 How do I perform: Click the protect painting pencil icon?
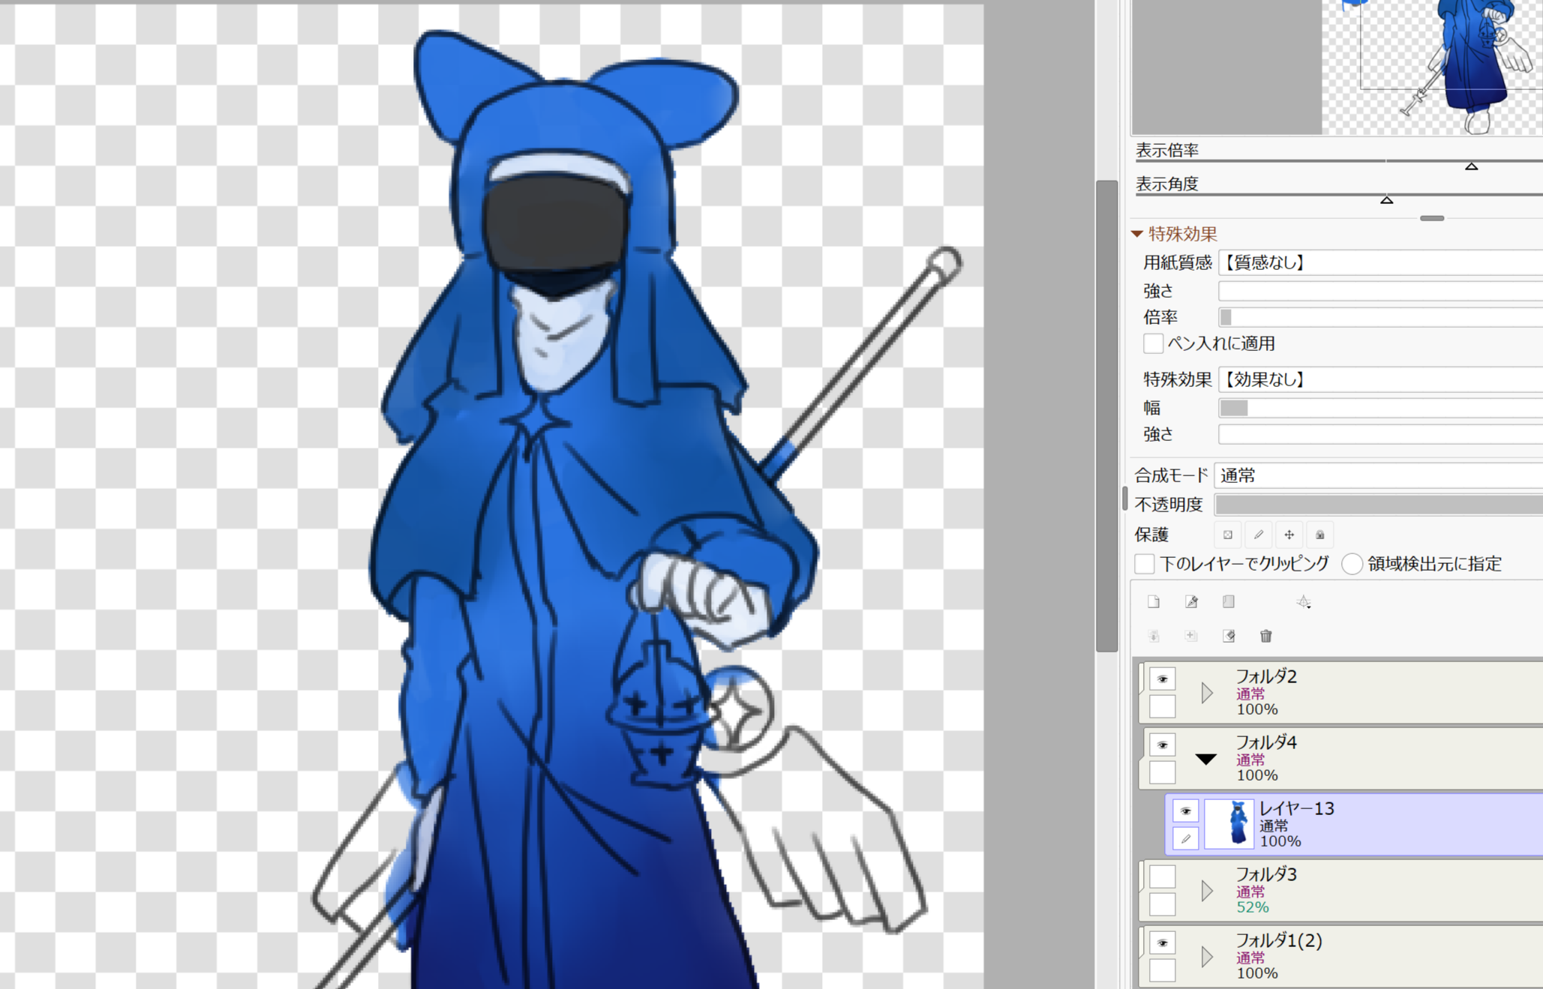click(x=1259, y=535)
